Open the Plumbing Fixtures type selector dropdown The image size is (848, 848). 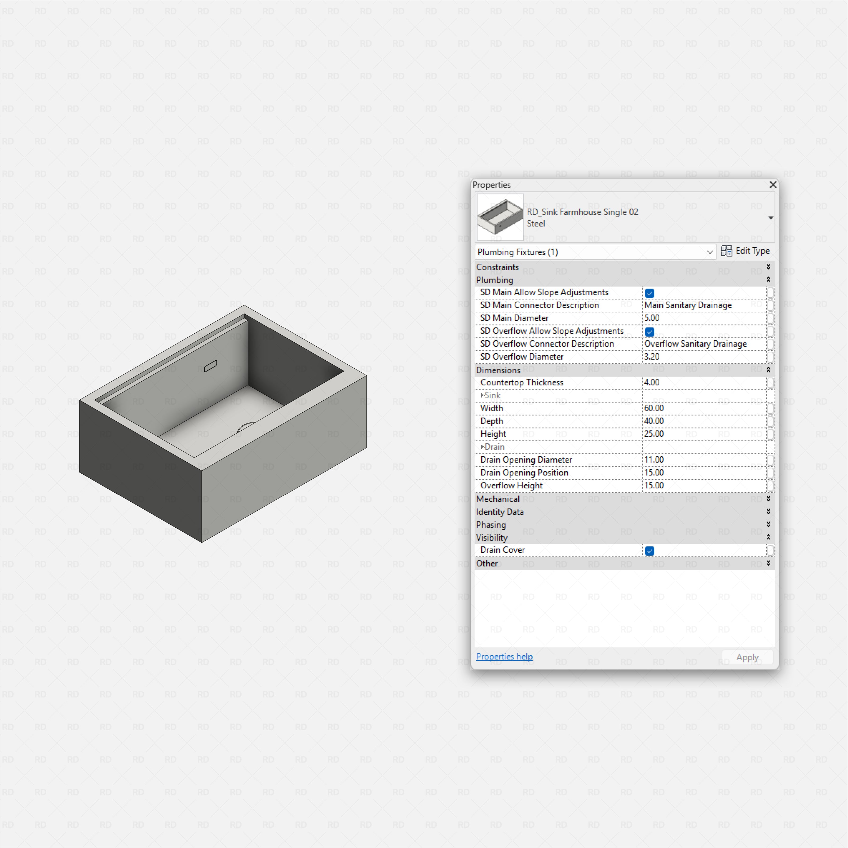pos(710,252)
